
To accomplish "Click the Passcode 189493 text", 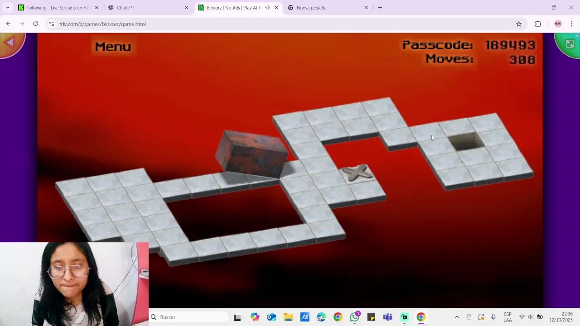I will click(x=469, y=45).
